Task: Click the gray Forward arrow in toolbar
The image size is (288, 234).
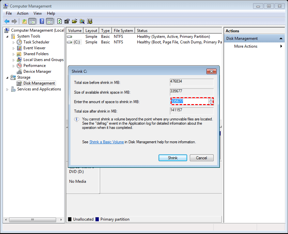Action: click(x=14, y=21)
